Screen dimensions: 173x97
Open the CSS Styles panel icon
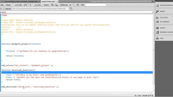tap(157, 18)
